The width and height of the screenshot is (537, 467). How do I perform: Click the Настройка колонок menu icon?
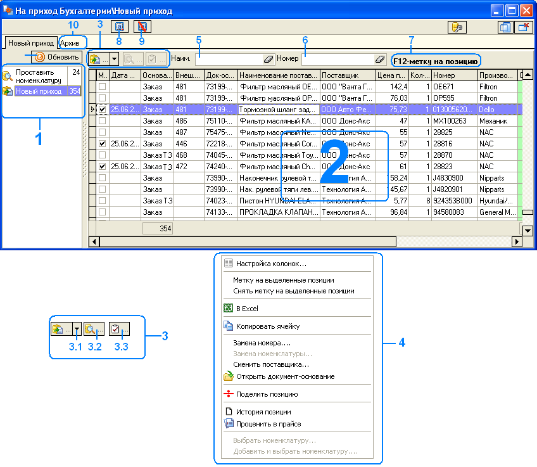[x=229, y=263]
